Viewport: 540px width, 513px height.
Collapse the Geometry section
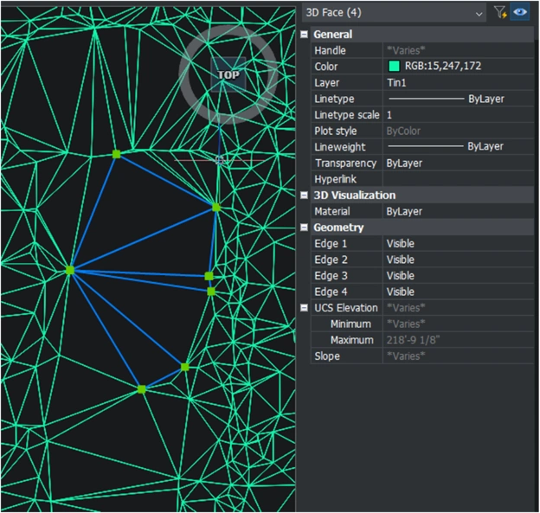coord(304,228)
